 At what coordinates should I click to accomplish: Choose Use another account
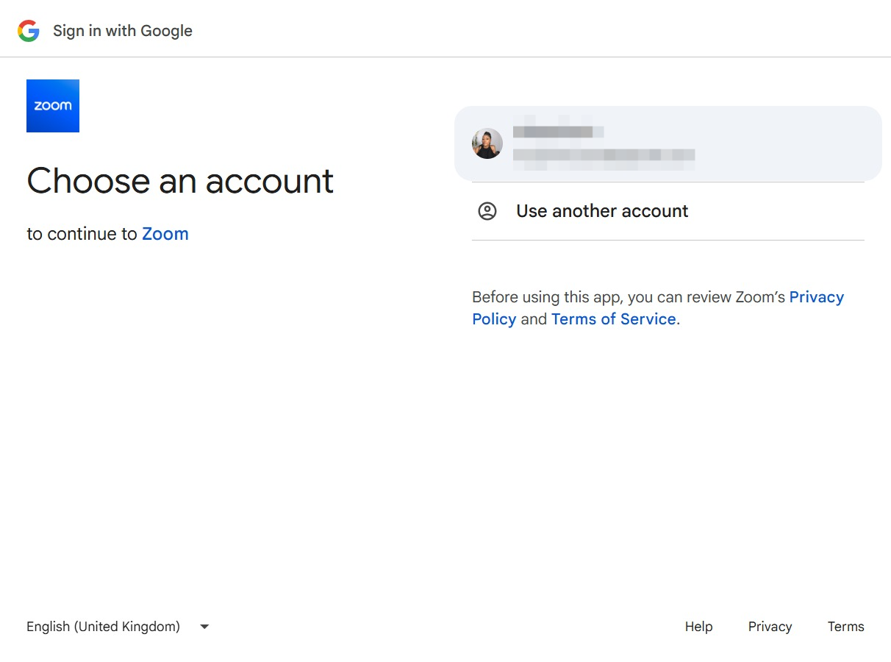(668, 211)
